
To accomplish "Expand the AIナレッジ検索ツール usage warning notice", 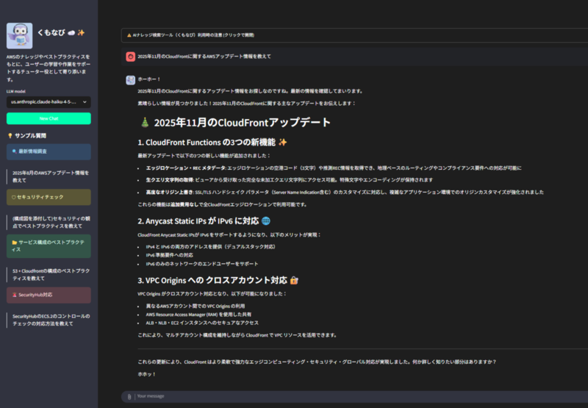I will (354, 35).
